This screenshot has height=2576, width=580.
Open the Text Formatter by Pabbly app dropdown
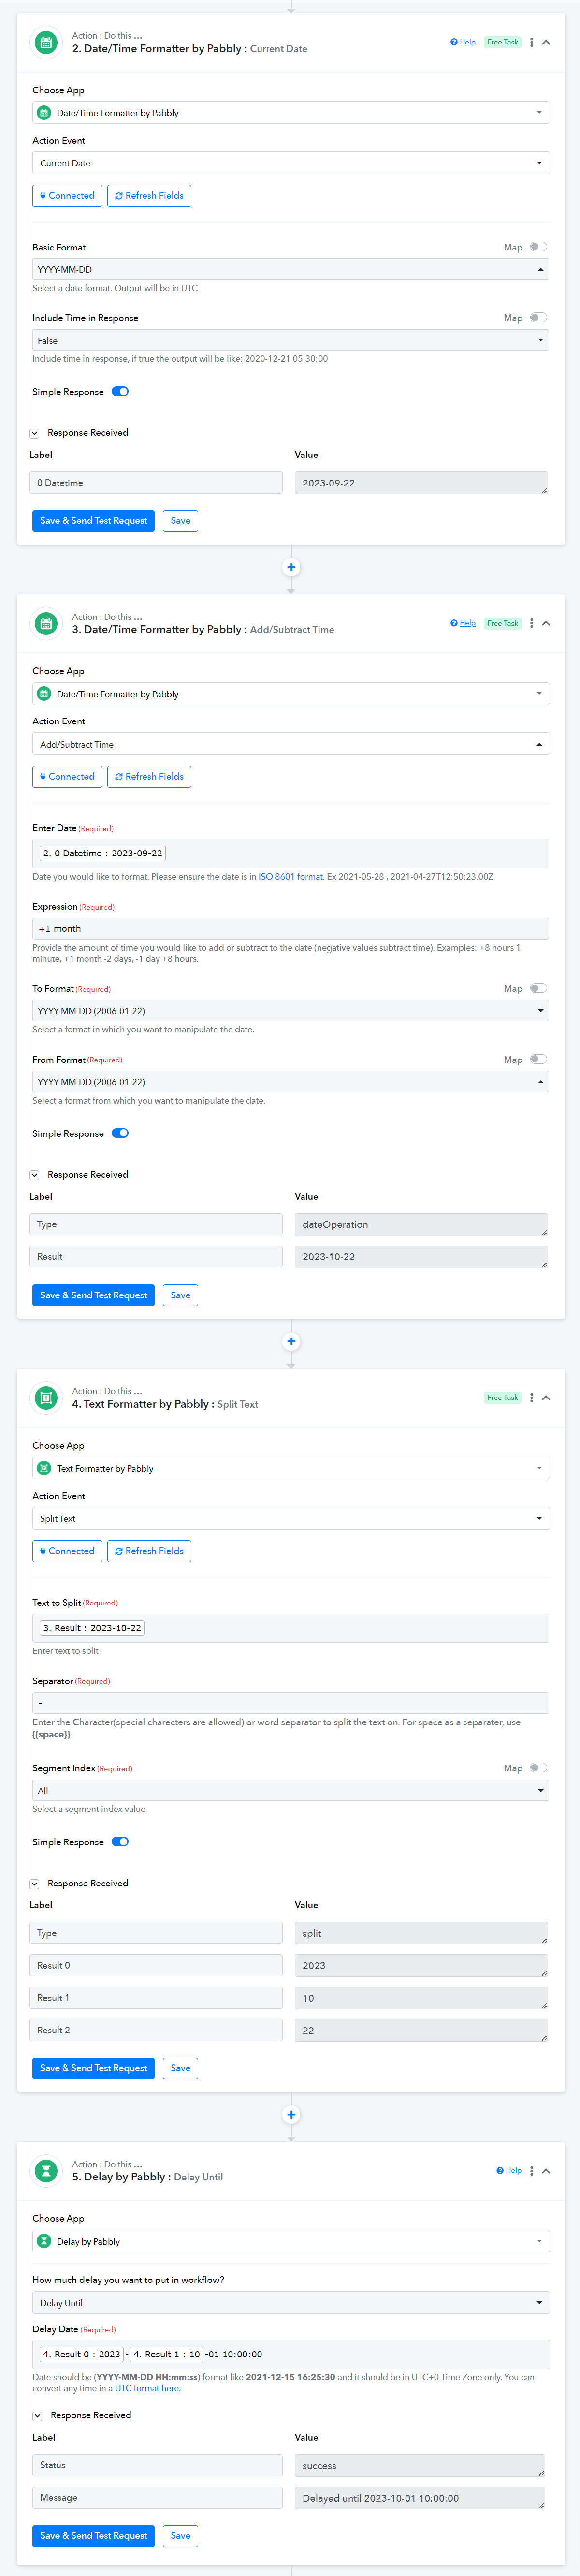pos(291,1468)
